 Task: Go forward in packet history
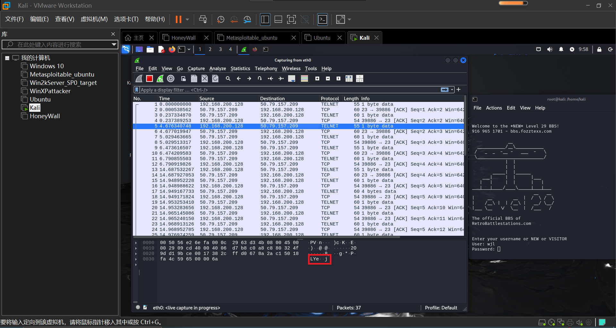(249, 78)
